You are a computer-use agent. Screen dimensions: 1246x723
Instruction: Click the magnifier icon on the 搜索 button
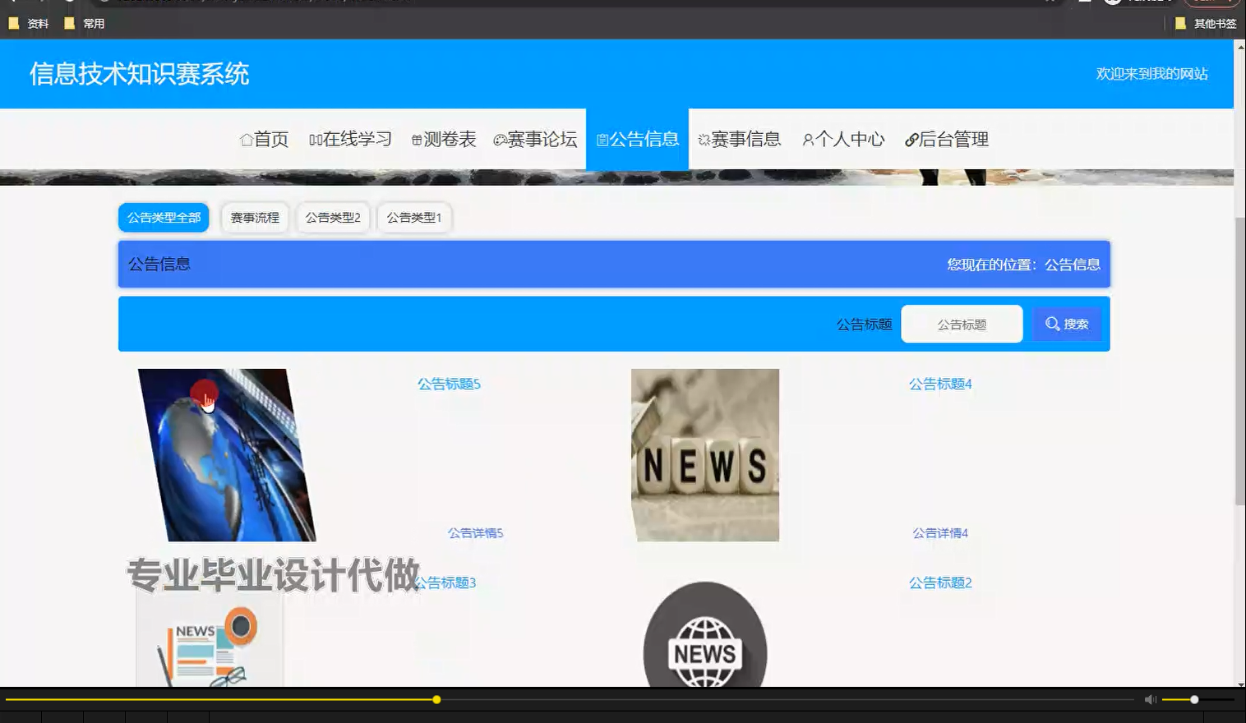click(1052, 323)
